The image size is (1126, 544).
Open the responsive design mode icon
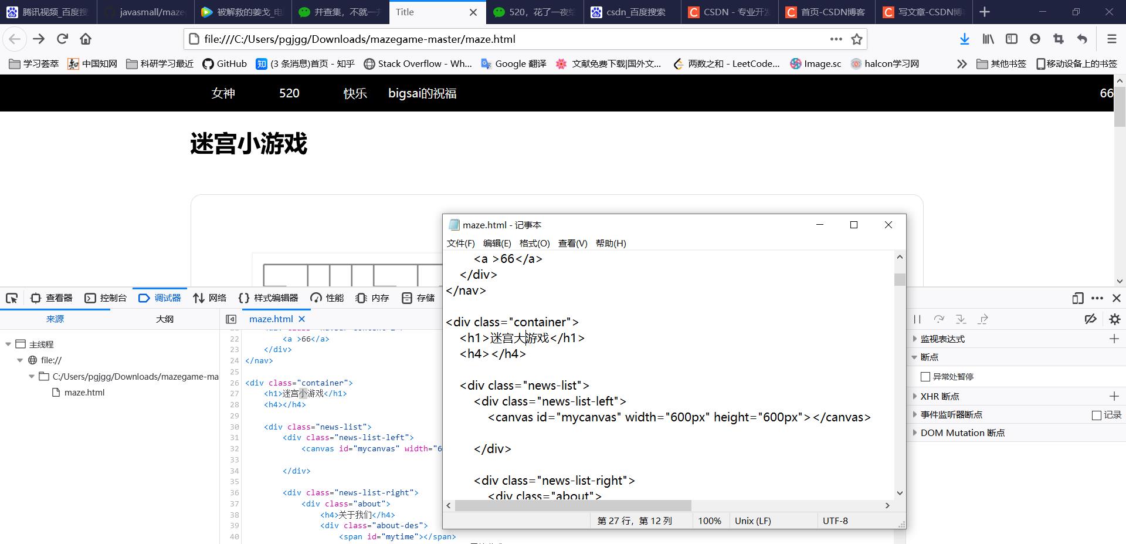1077,298
